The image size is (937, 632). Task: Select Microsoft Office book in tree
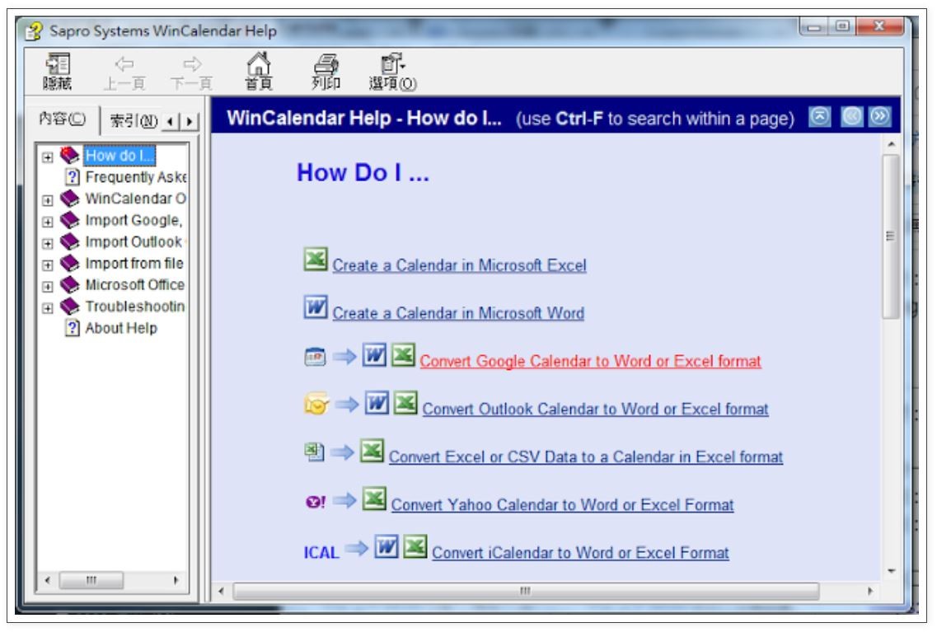[135, 285]
